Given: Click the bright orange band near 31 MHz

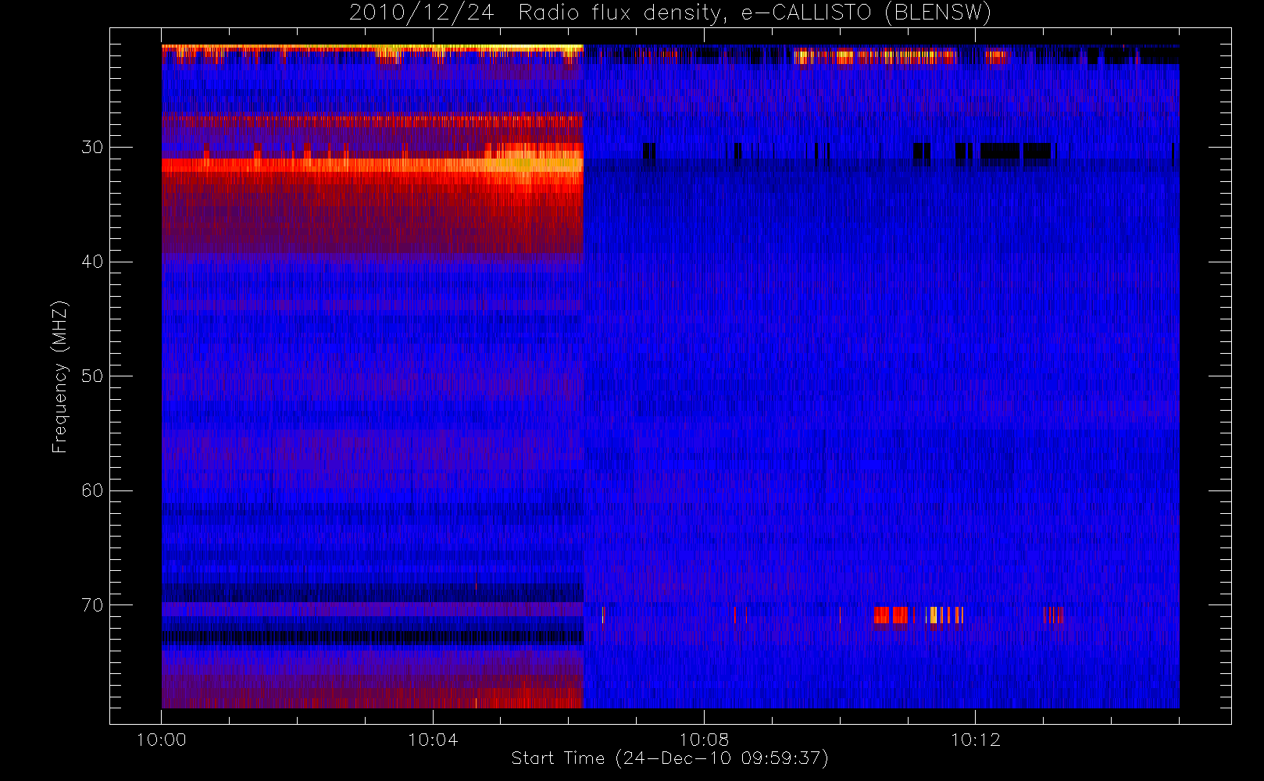Looking at the screenshot, I should pyautogui.click(x=373, y=165).
